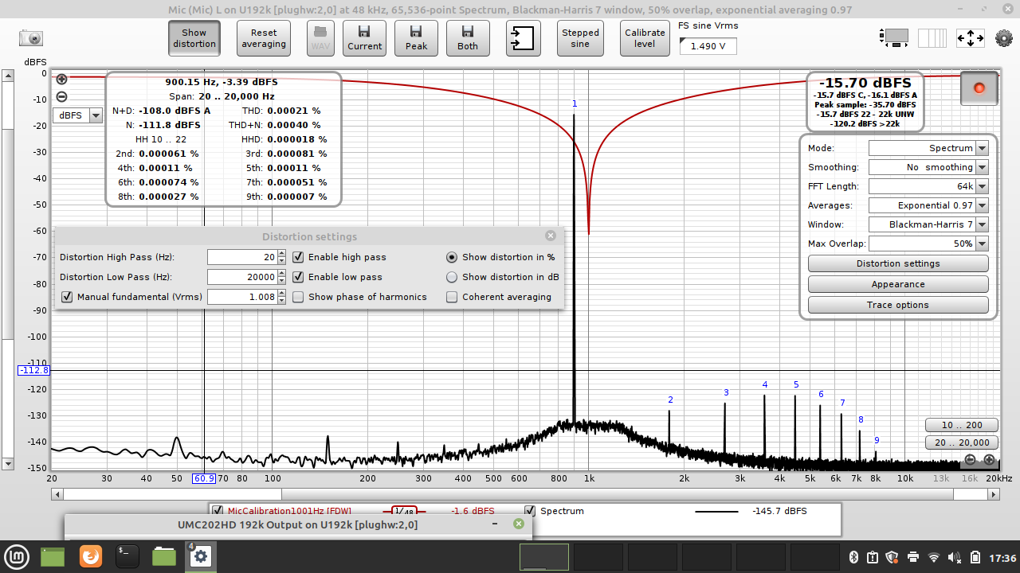Zoom in horizontal axis plus icon
The image size is (1020, 573).
point(989,459)
